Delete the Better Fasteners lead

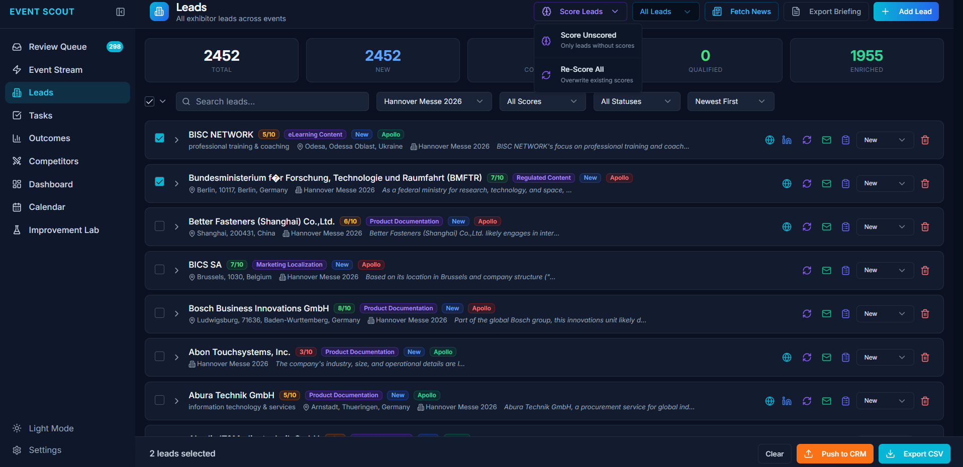click(925, 227)
